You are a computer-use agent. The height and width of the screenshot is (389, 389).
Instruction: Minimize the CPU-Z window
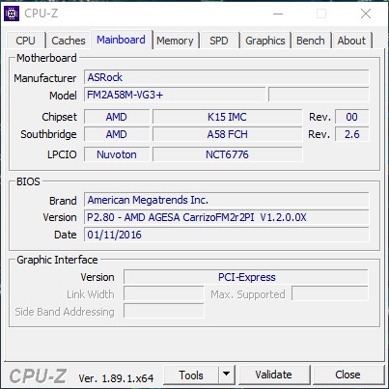tap(278, 14)
